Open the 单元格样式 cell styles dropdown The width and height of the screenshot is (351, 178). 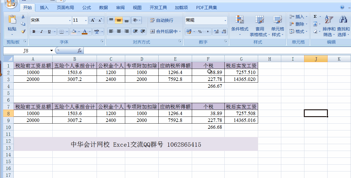278,26
